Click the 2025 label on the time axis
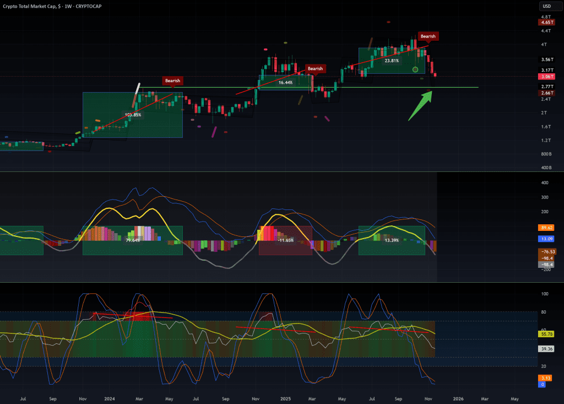564x404 pixels. [285, 398]
